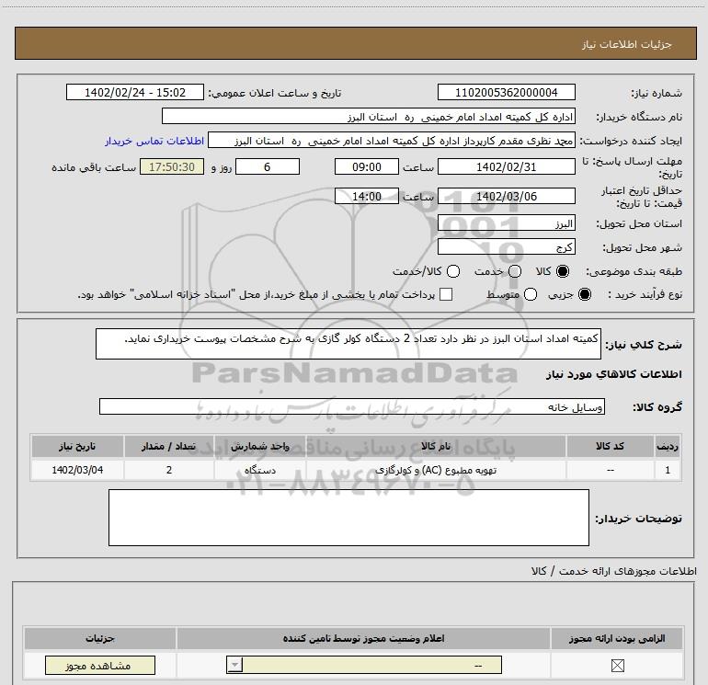Viewport: 708px width, 685px height.
Task: Click the نام دستگاه خریدار field
Action: pos(369,116)
